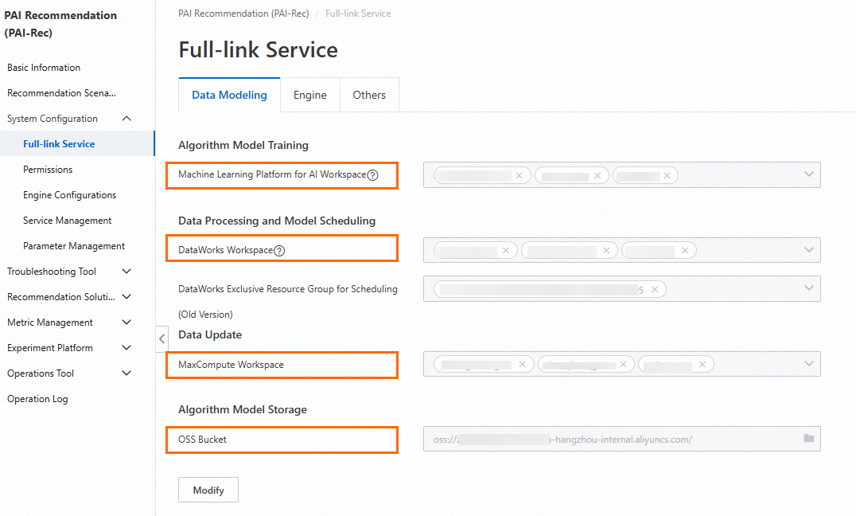Collapse the left sidebar with arrow handle

(161, 338)
